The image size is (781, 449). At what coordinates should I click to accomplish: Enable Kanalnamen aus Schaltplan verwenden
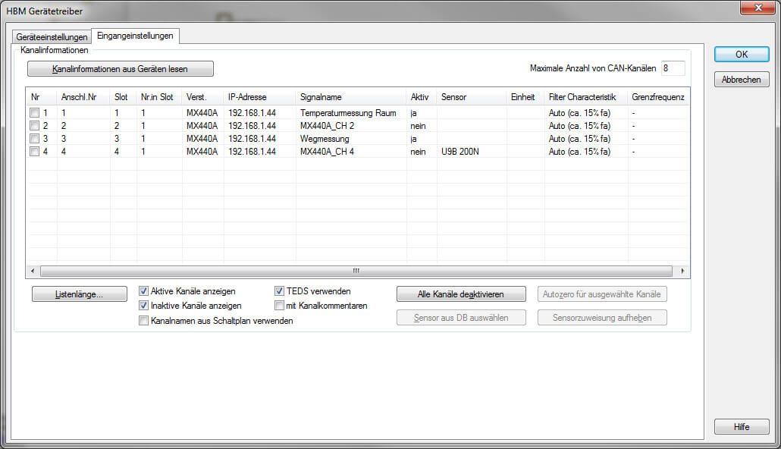144,321
